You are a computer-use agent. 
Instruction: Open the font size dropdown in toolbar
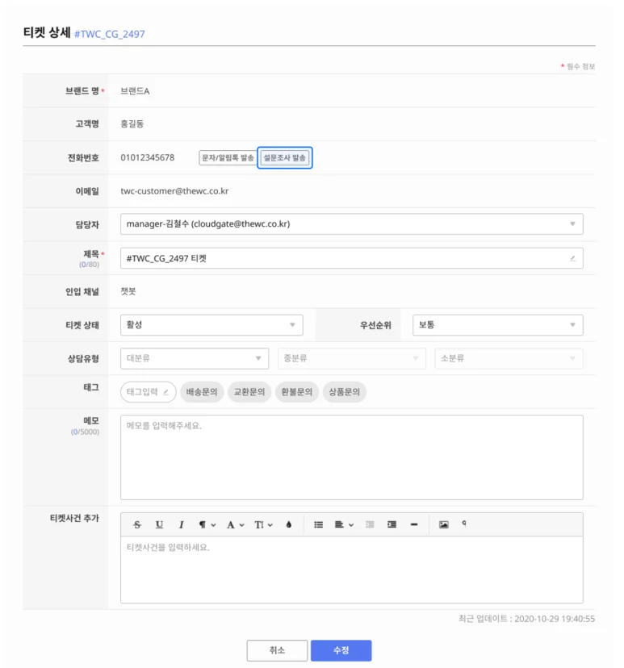click(263, 524)
